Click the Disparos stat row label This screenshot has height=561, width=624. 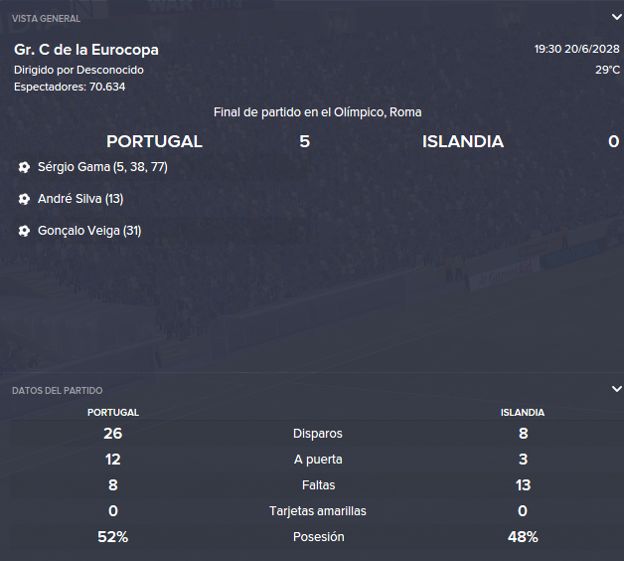[x=318, y=434]
